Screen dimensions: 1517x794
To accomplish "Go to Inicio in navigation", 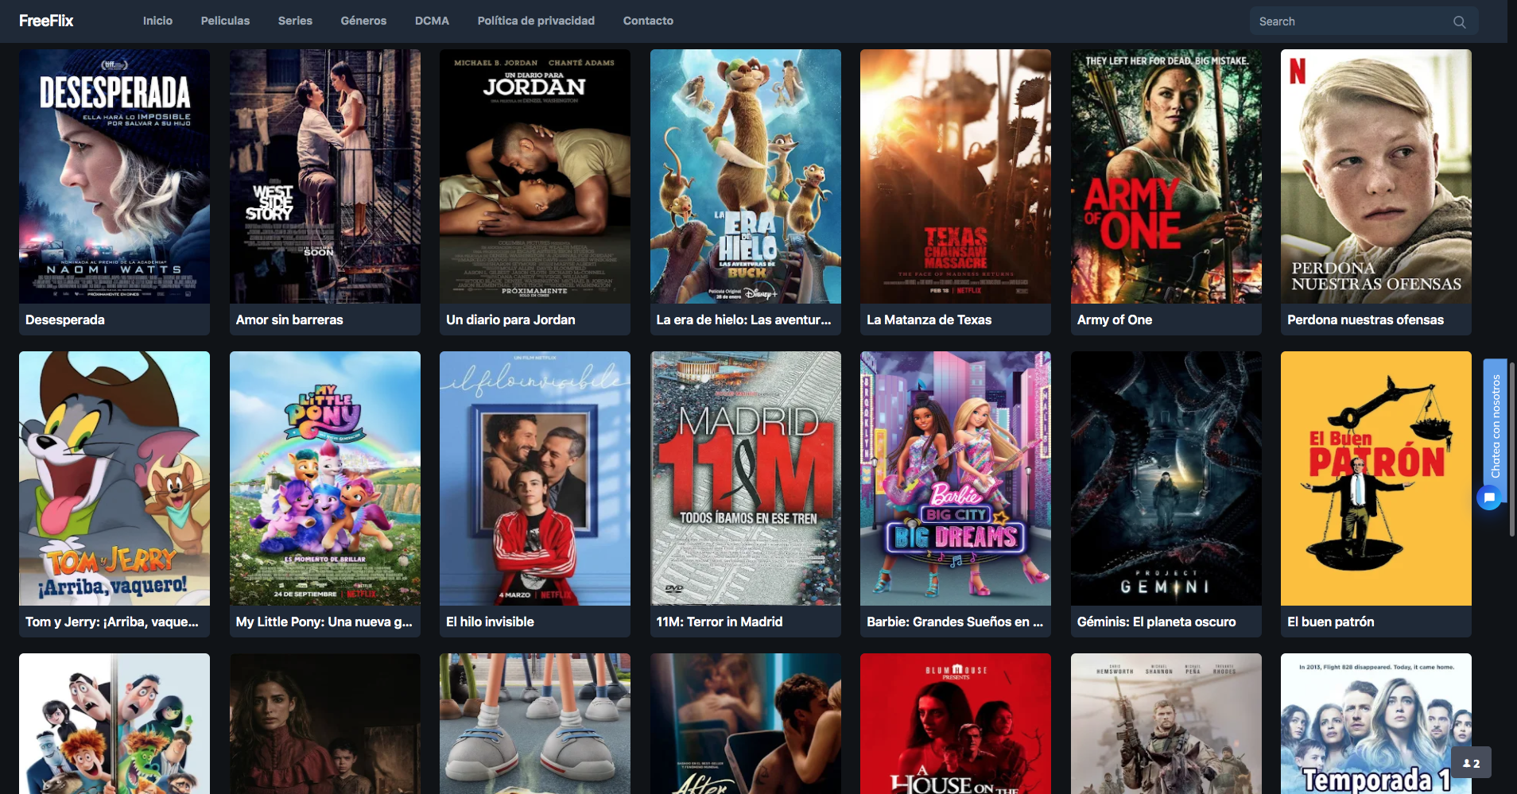I will (157, 21).
